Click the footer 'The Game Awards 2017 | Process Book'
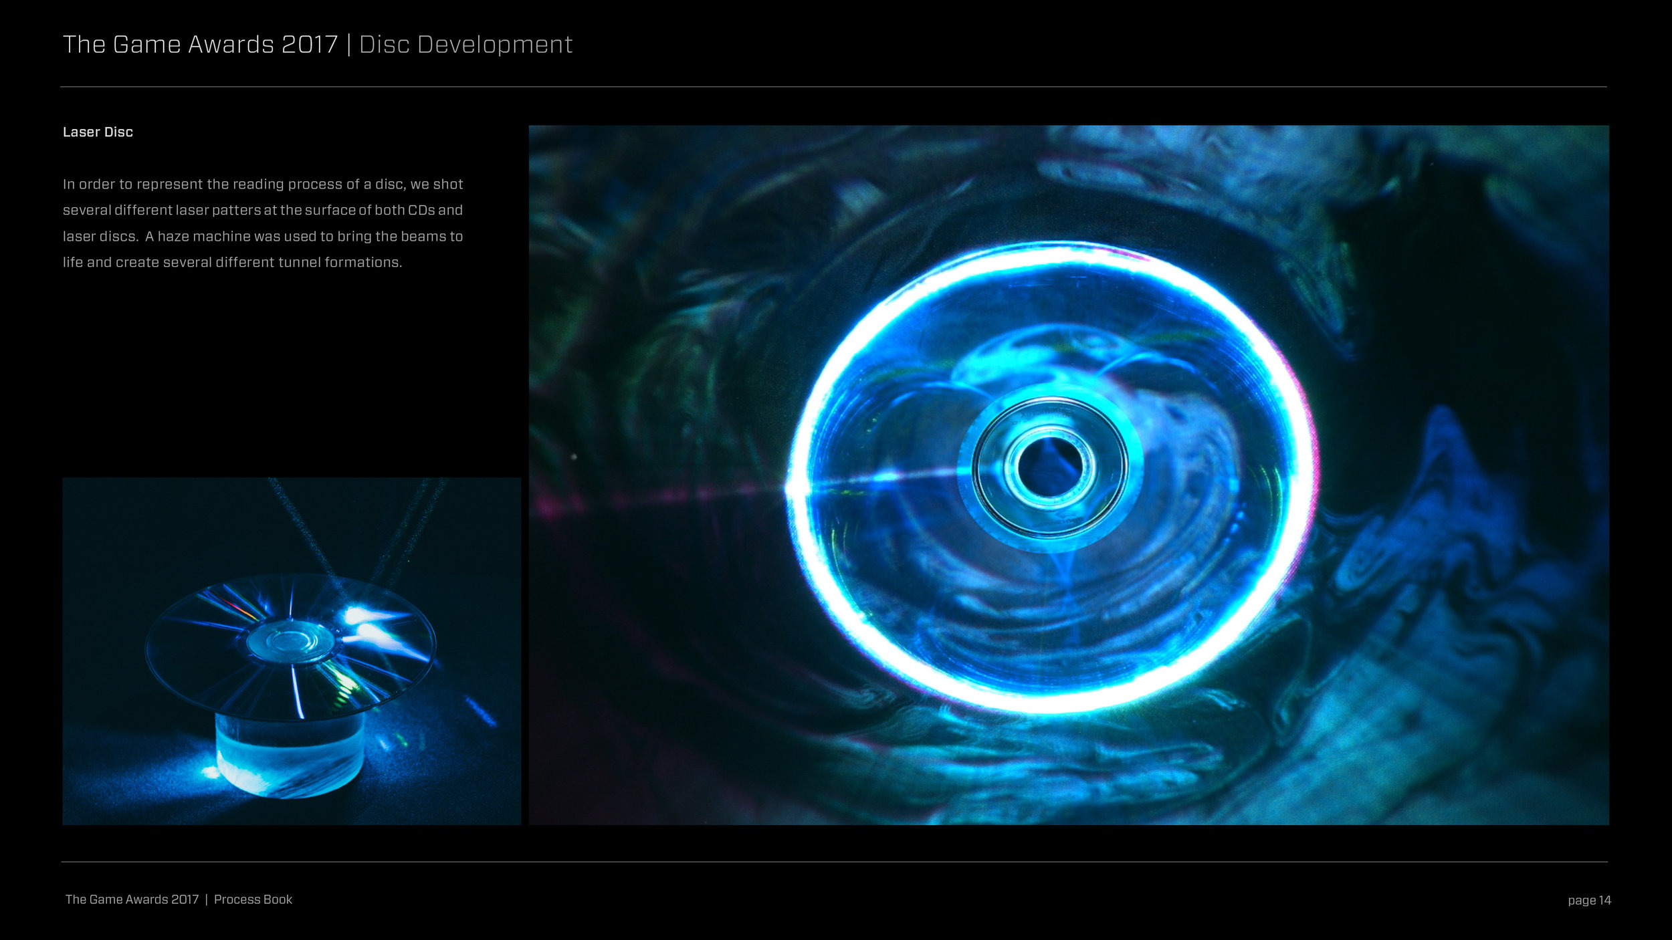 click(179, 899)
